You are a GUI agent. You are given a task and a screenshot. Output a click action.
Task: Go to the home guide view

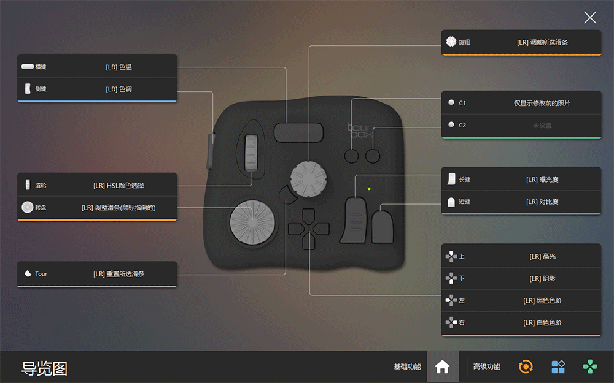coord(443,366)
